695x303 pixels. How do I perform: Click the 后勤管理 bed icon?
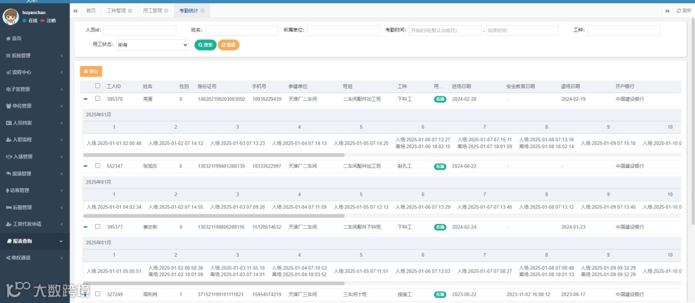click(x=8, y=207)
